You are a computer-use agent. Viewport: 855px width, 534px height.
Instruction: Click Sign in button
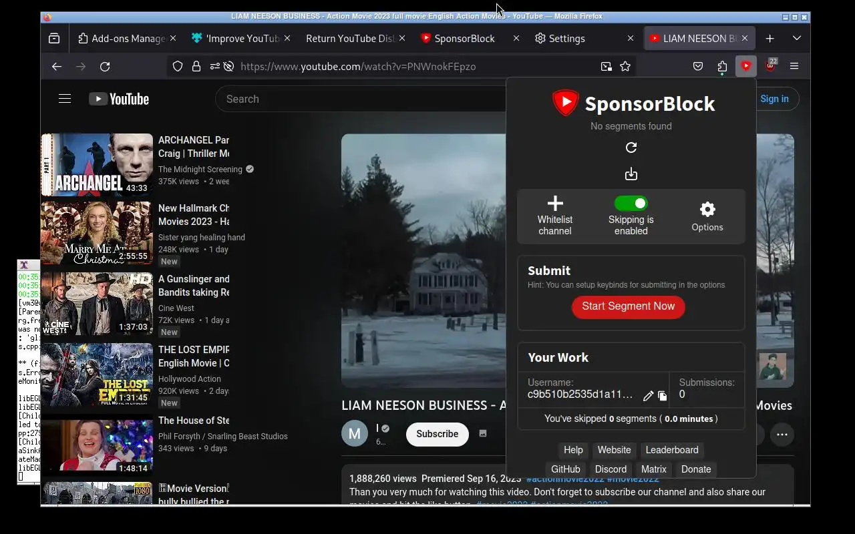(774, 99)
